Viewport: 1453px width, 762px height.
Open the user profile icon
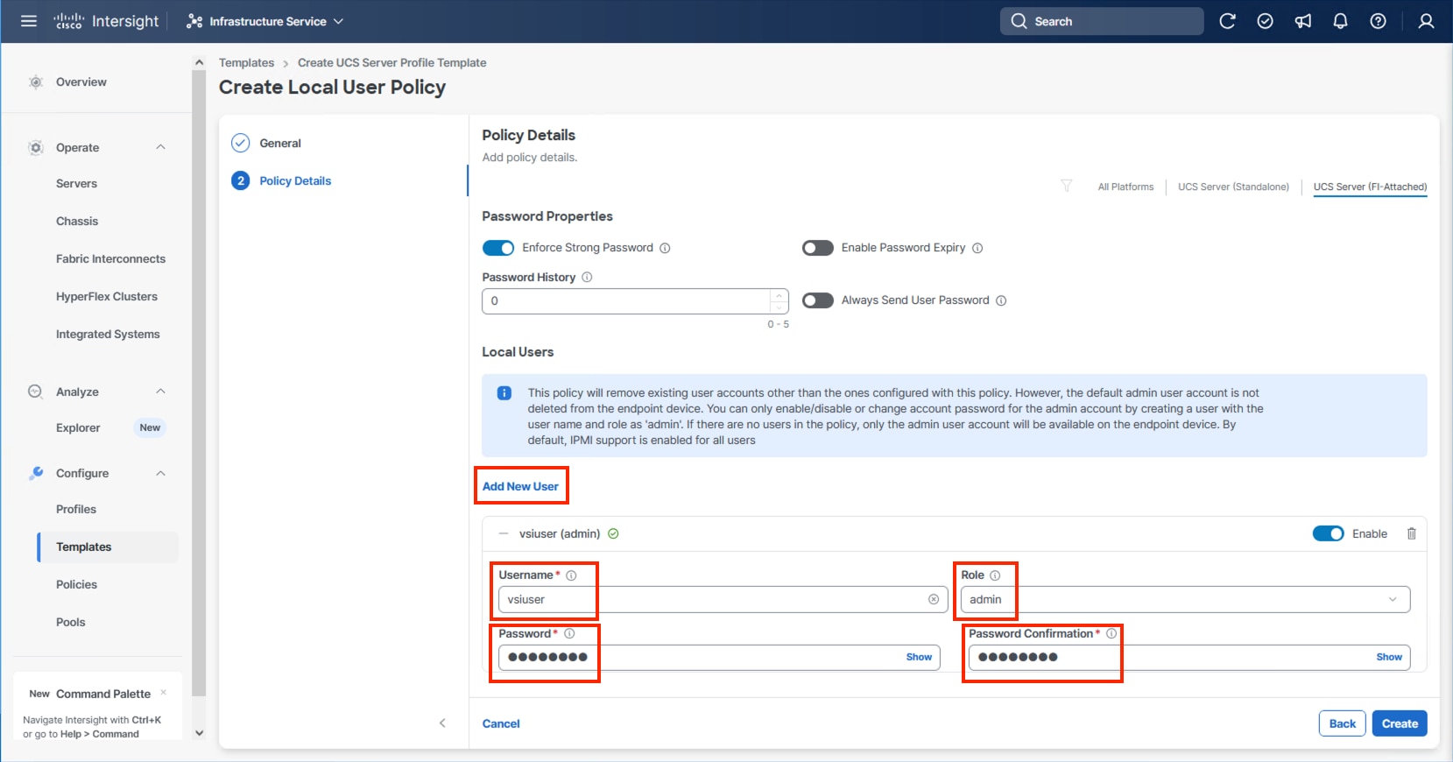[1426, 21]
